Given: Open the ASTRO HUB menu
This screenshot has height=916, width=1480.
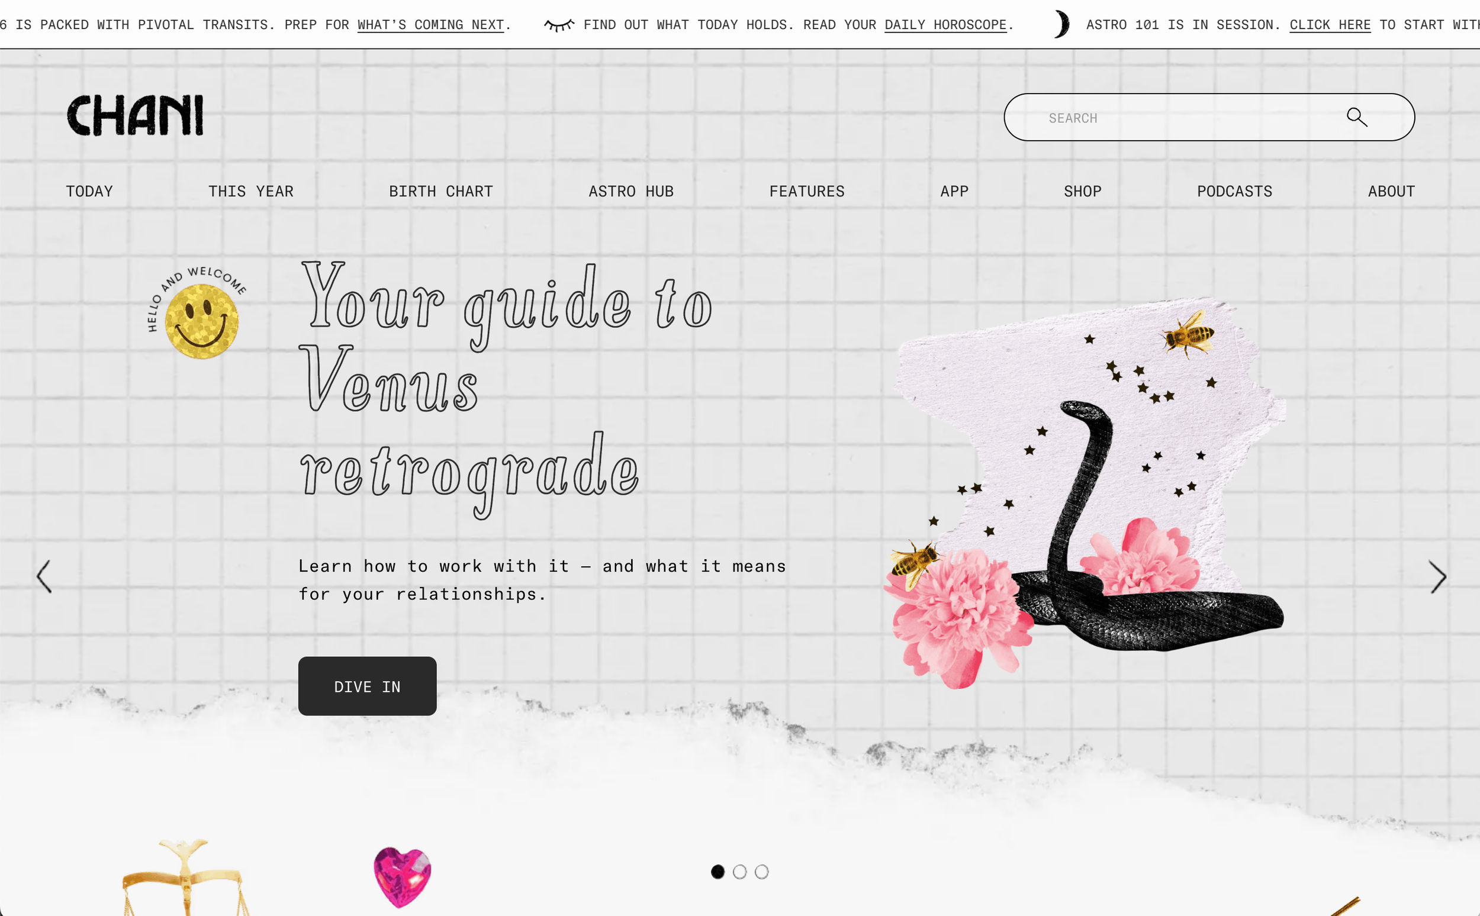Looking at the screenshot, I should click(631, 192).
